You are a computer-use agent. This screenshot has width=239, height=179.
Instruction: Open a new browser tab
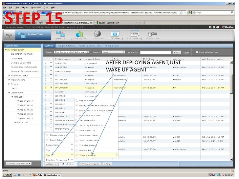point(142,23)
